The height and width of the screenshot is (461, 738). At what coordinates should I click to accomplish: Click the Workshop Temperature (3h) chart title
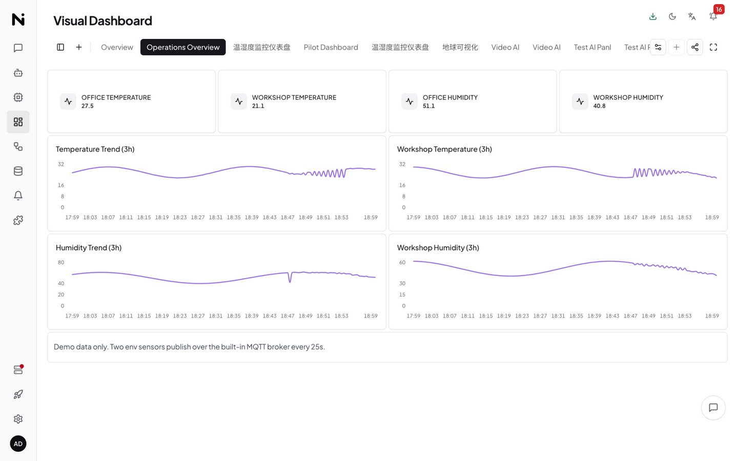tap(444, 149)
